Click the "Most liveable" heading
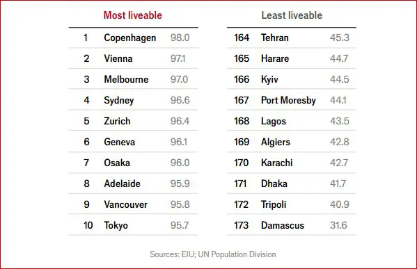The image size is (417, 269). 133,15
